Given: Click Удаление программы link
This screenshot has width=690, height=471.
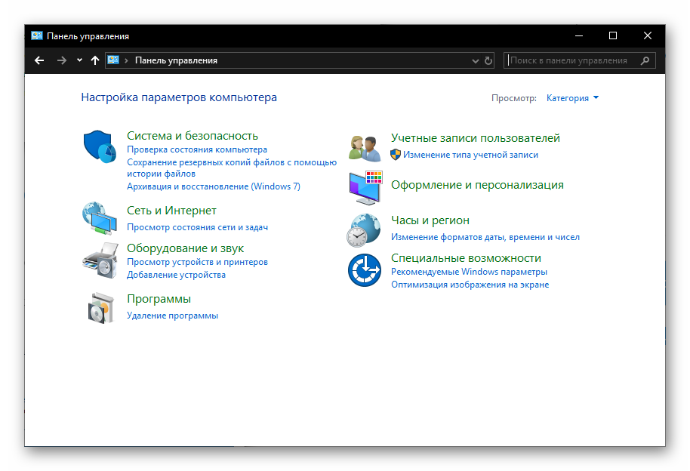Looking at the screenshot, I should point(172,316).
